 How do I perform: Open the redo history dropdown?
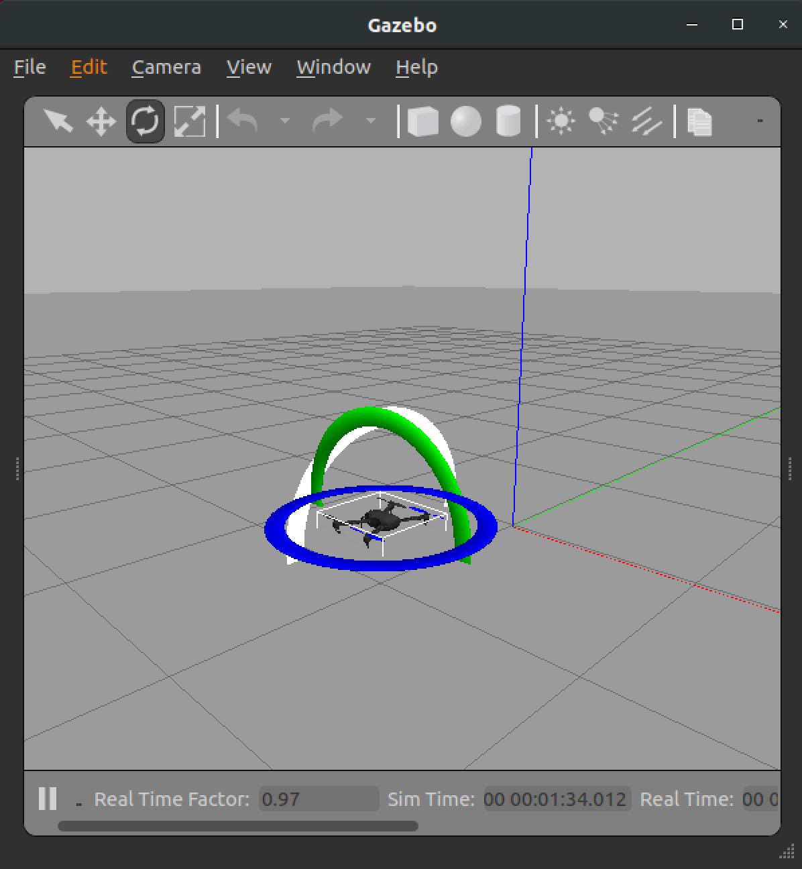tap(371, 121)
